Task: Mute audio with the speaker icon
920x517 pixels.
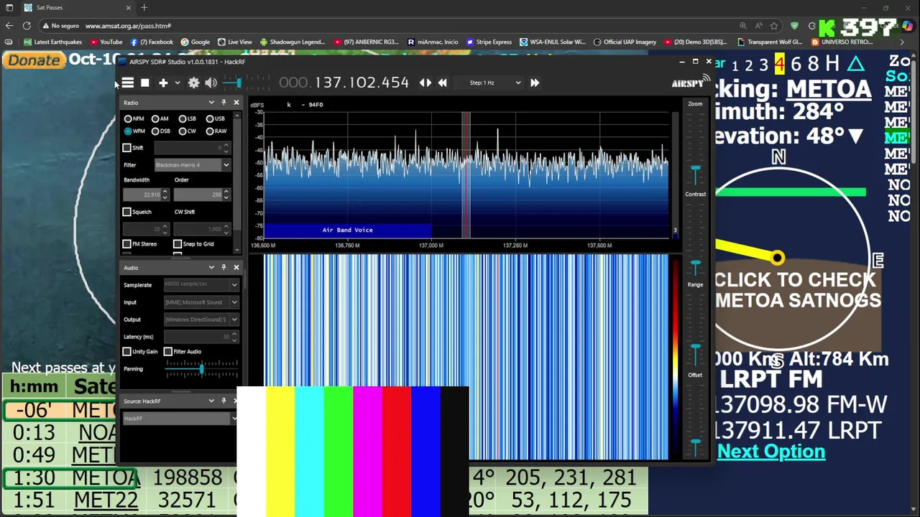Action: [211, 83]
